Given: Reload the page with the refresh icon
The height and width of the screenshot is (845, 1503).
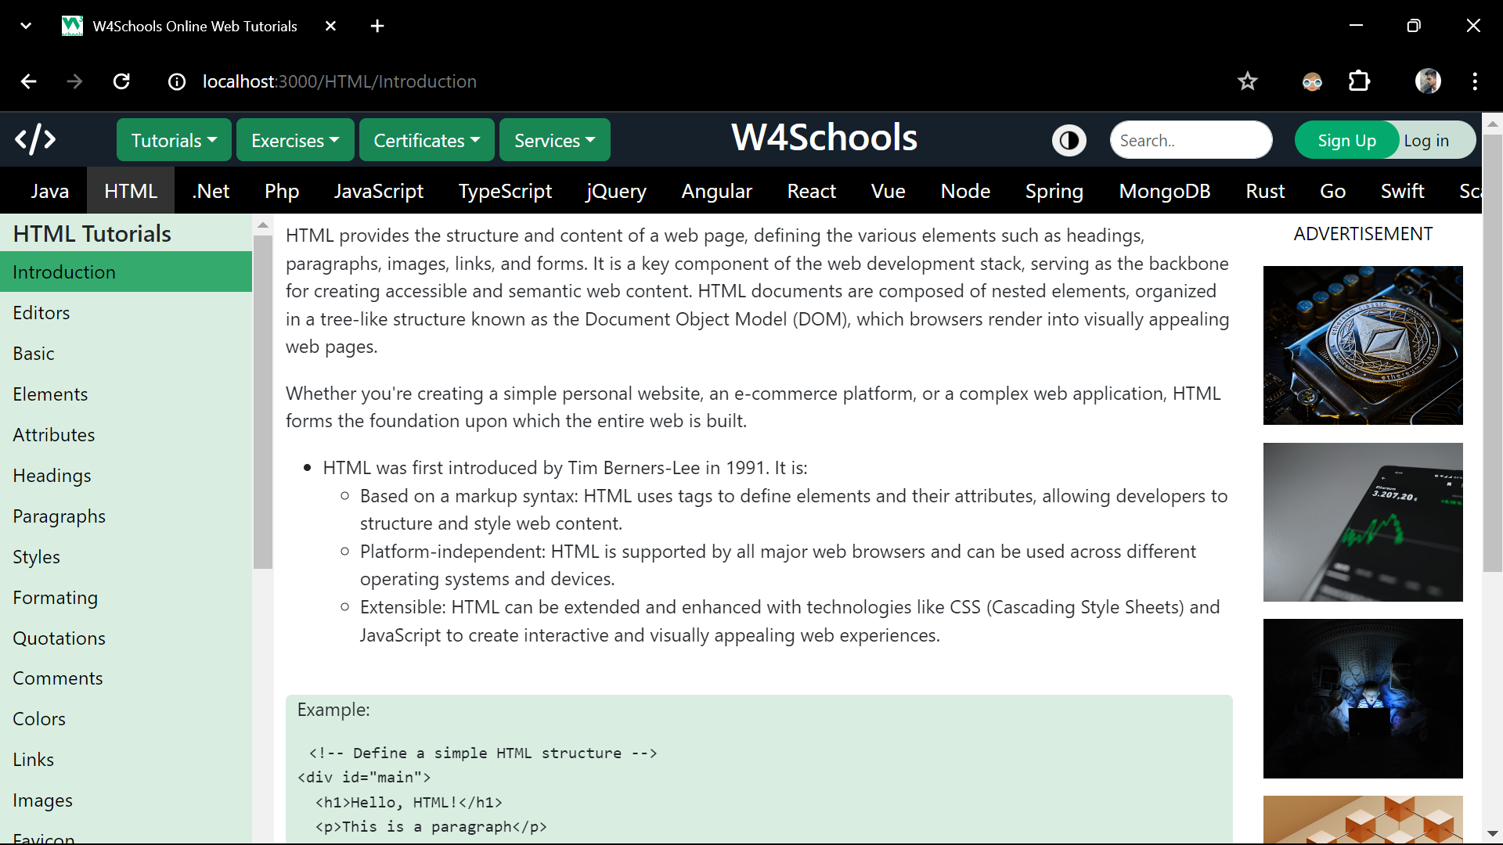Looking at the screenshot, I should tap(121, 81).
